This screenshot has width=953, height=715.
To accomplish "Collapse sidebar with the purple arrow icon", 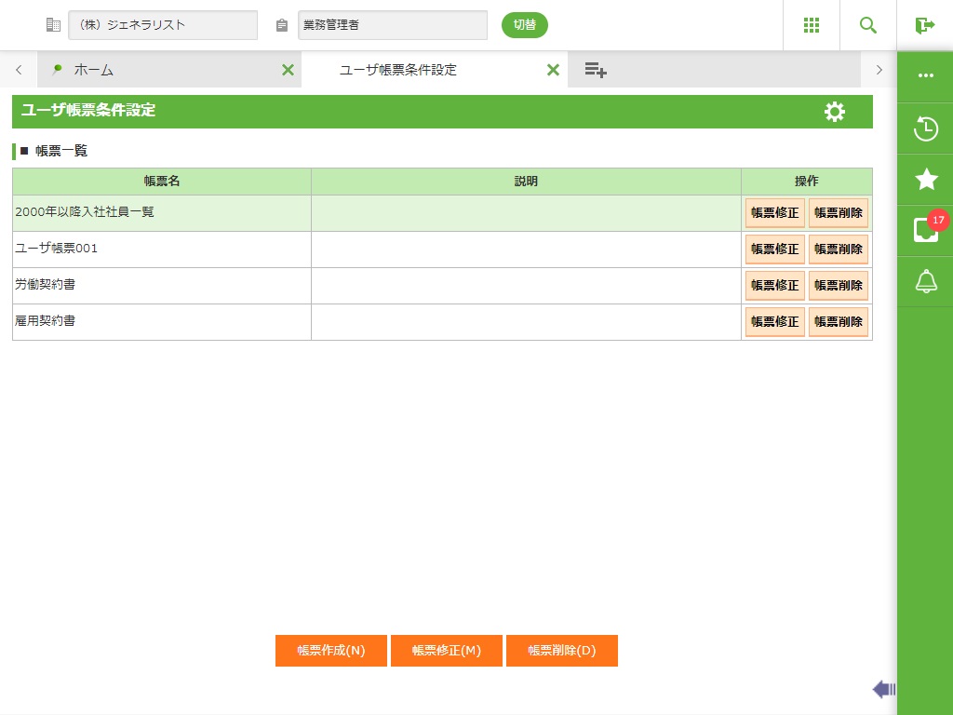I will (883, 689).
